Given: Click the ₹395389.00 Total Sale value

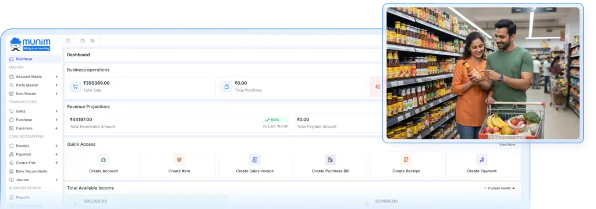Looking at the screenshot, I should [97, 83].
